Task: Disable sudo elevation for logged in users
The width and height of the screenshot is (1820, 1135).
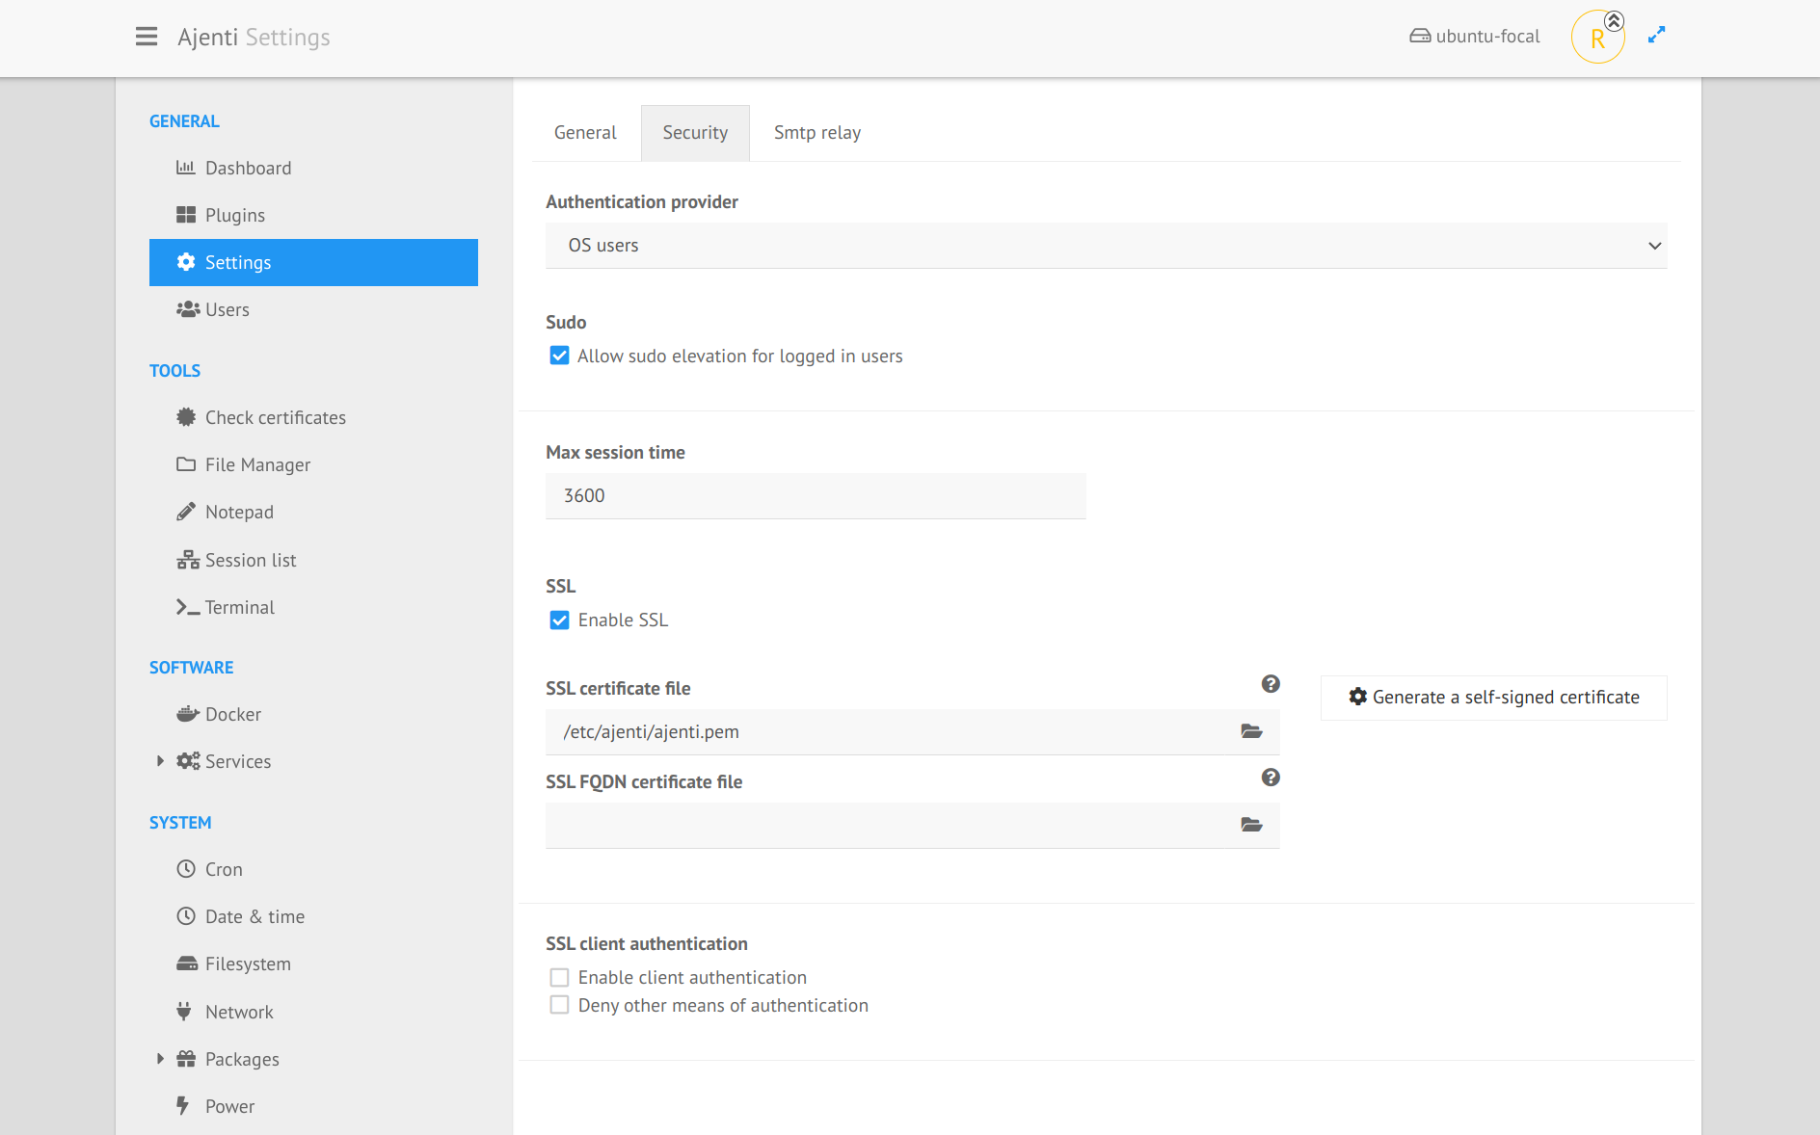Action: pos(559,356)
